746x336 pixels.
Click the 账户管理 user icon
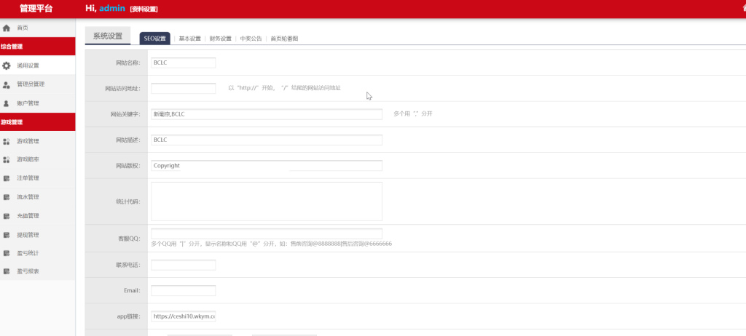(x=7, y=103)
